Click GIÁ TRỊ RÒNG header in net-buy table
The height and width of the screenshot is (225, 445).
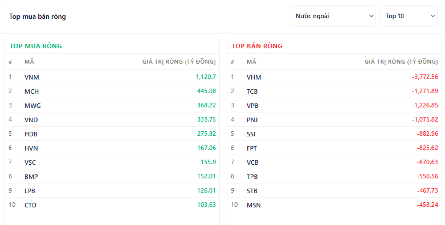tap(179, 61)
